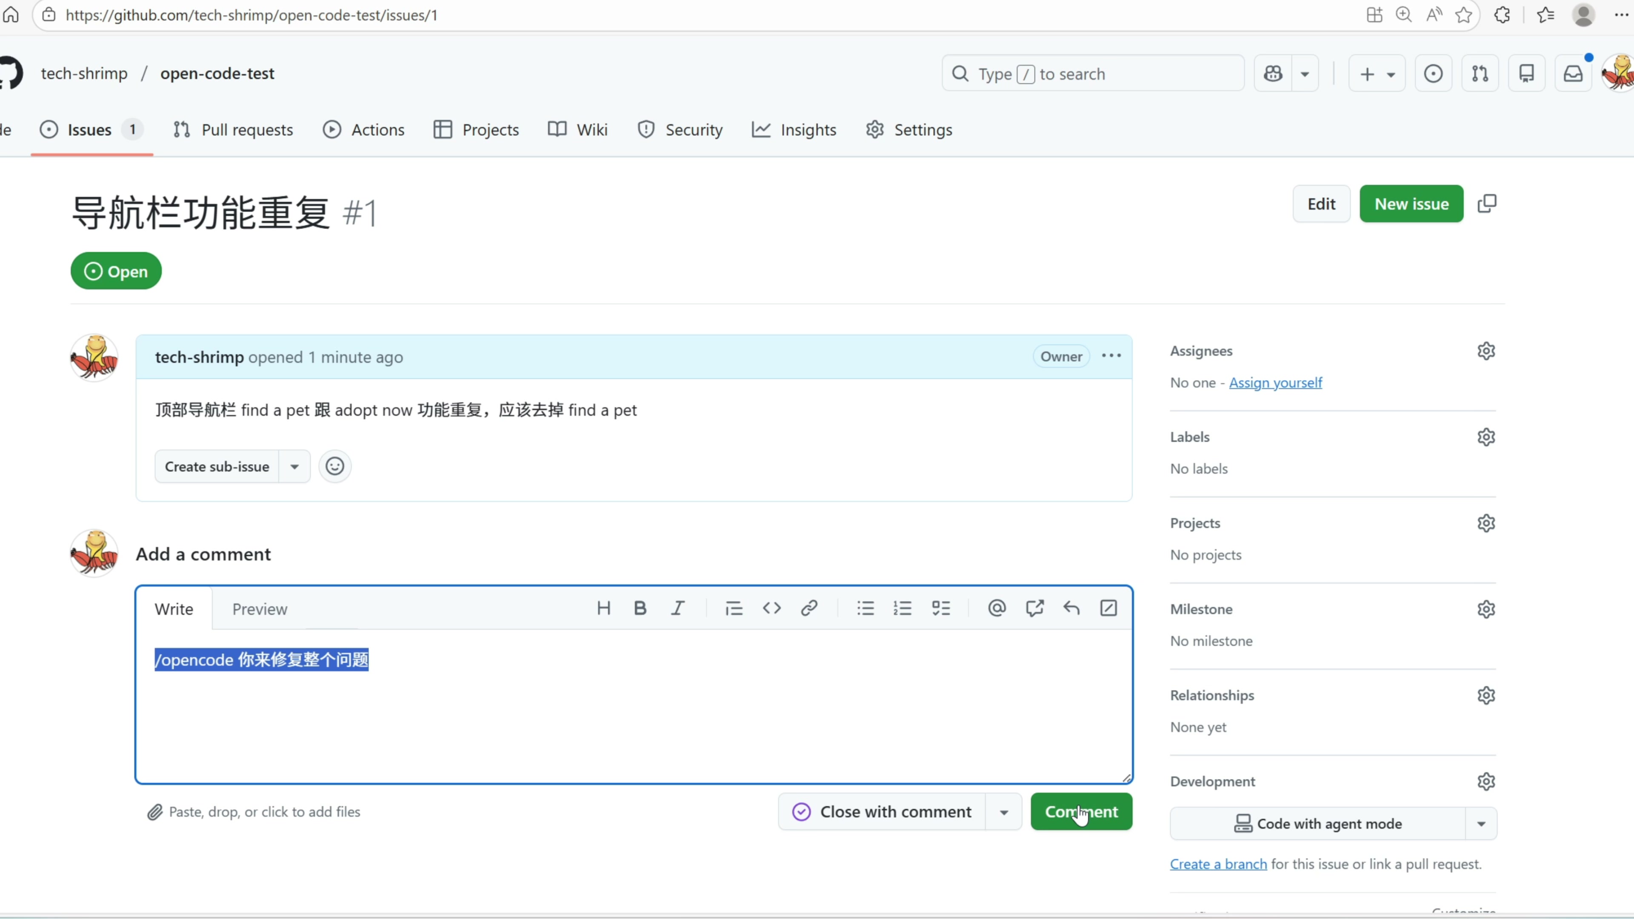
Task: Expand Close with comment dropdown arrow
Action: coord(1003,812)
